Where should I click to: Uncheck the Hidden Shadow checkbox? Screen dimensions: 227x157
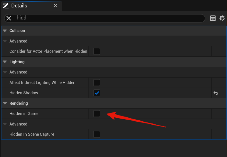point(97,93)
